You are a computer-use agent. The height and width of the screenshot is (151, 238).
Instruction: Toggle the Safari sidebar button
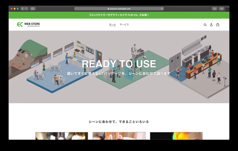pos(33,9)
